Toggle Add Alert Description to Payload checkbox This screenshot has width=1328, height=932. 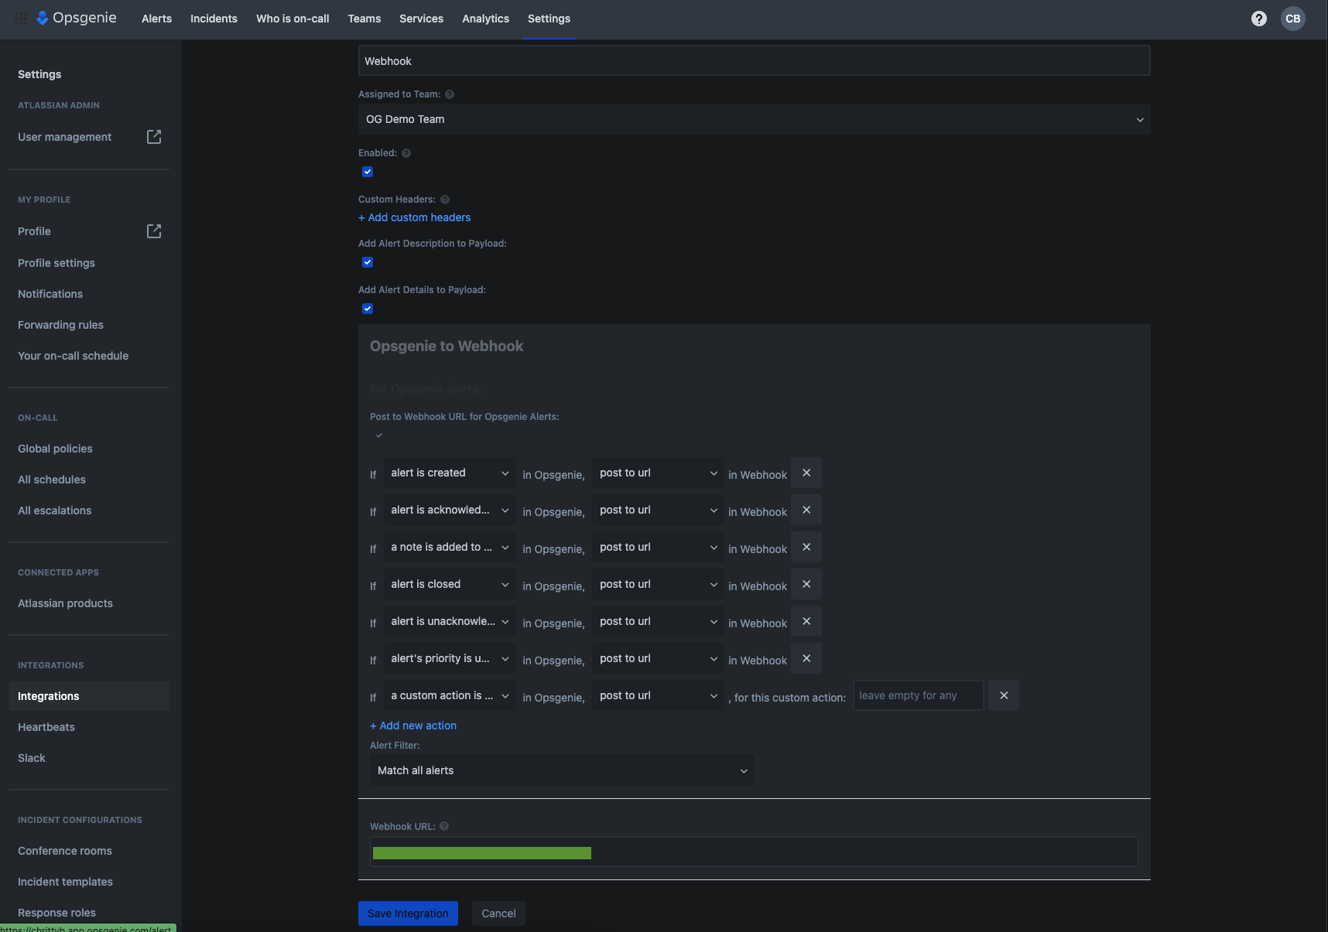368,262
